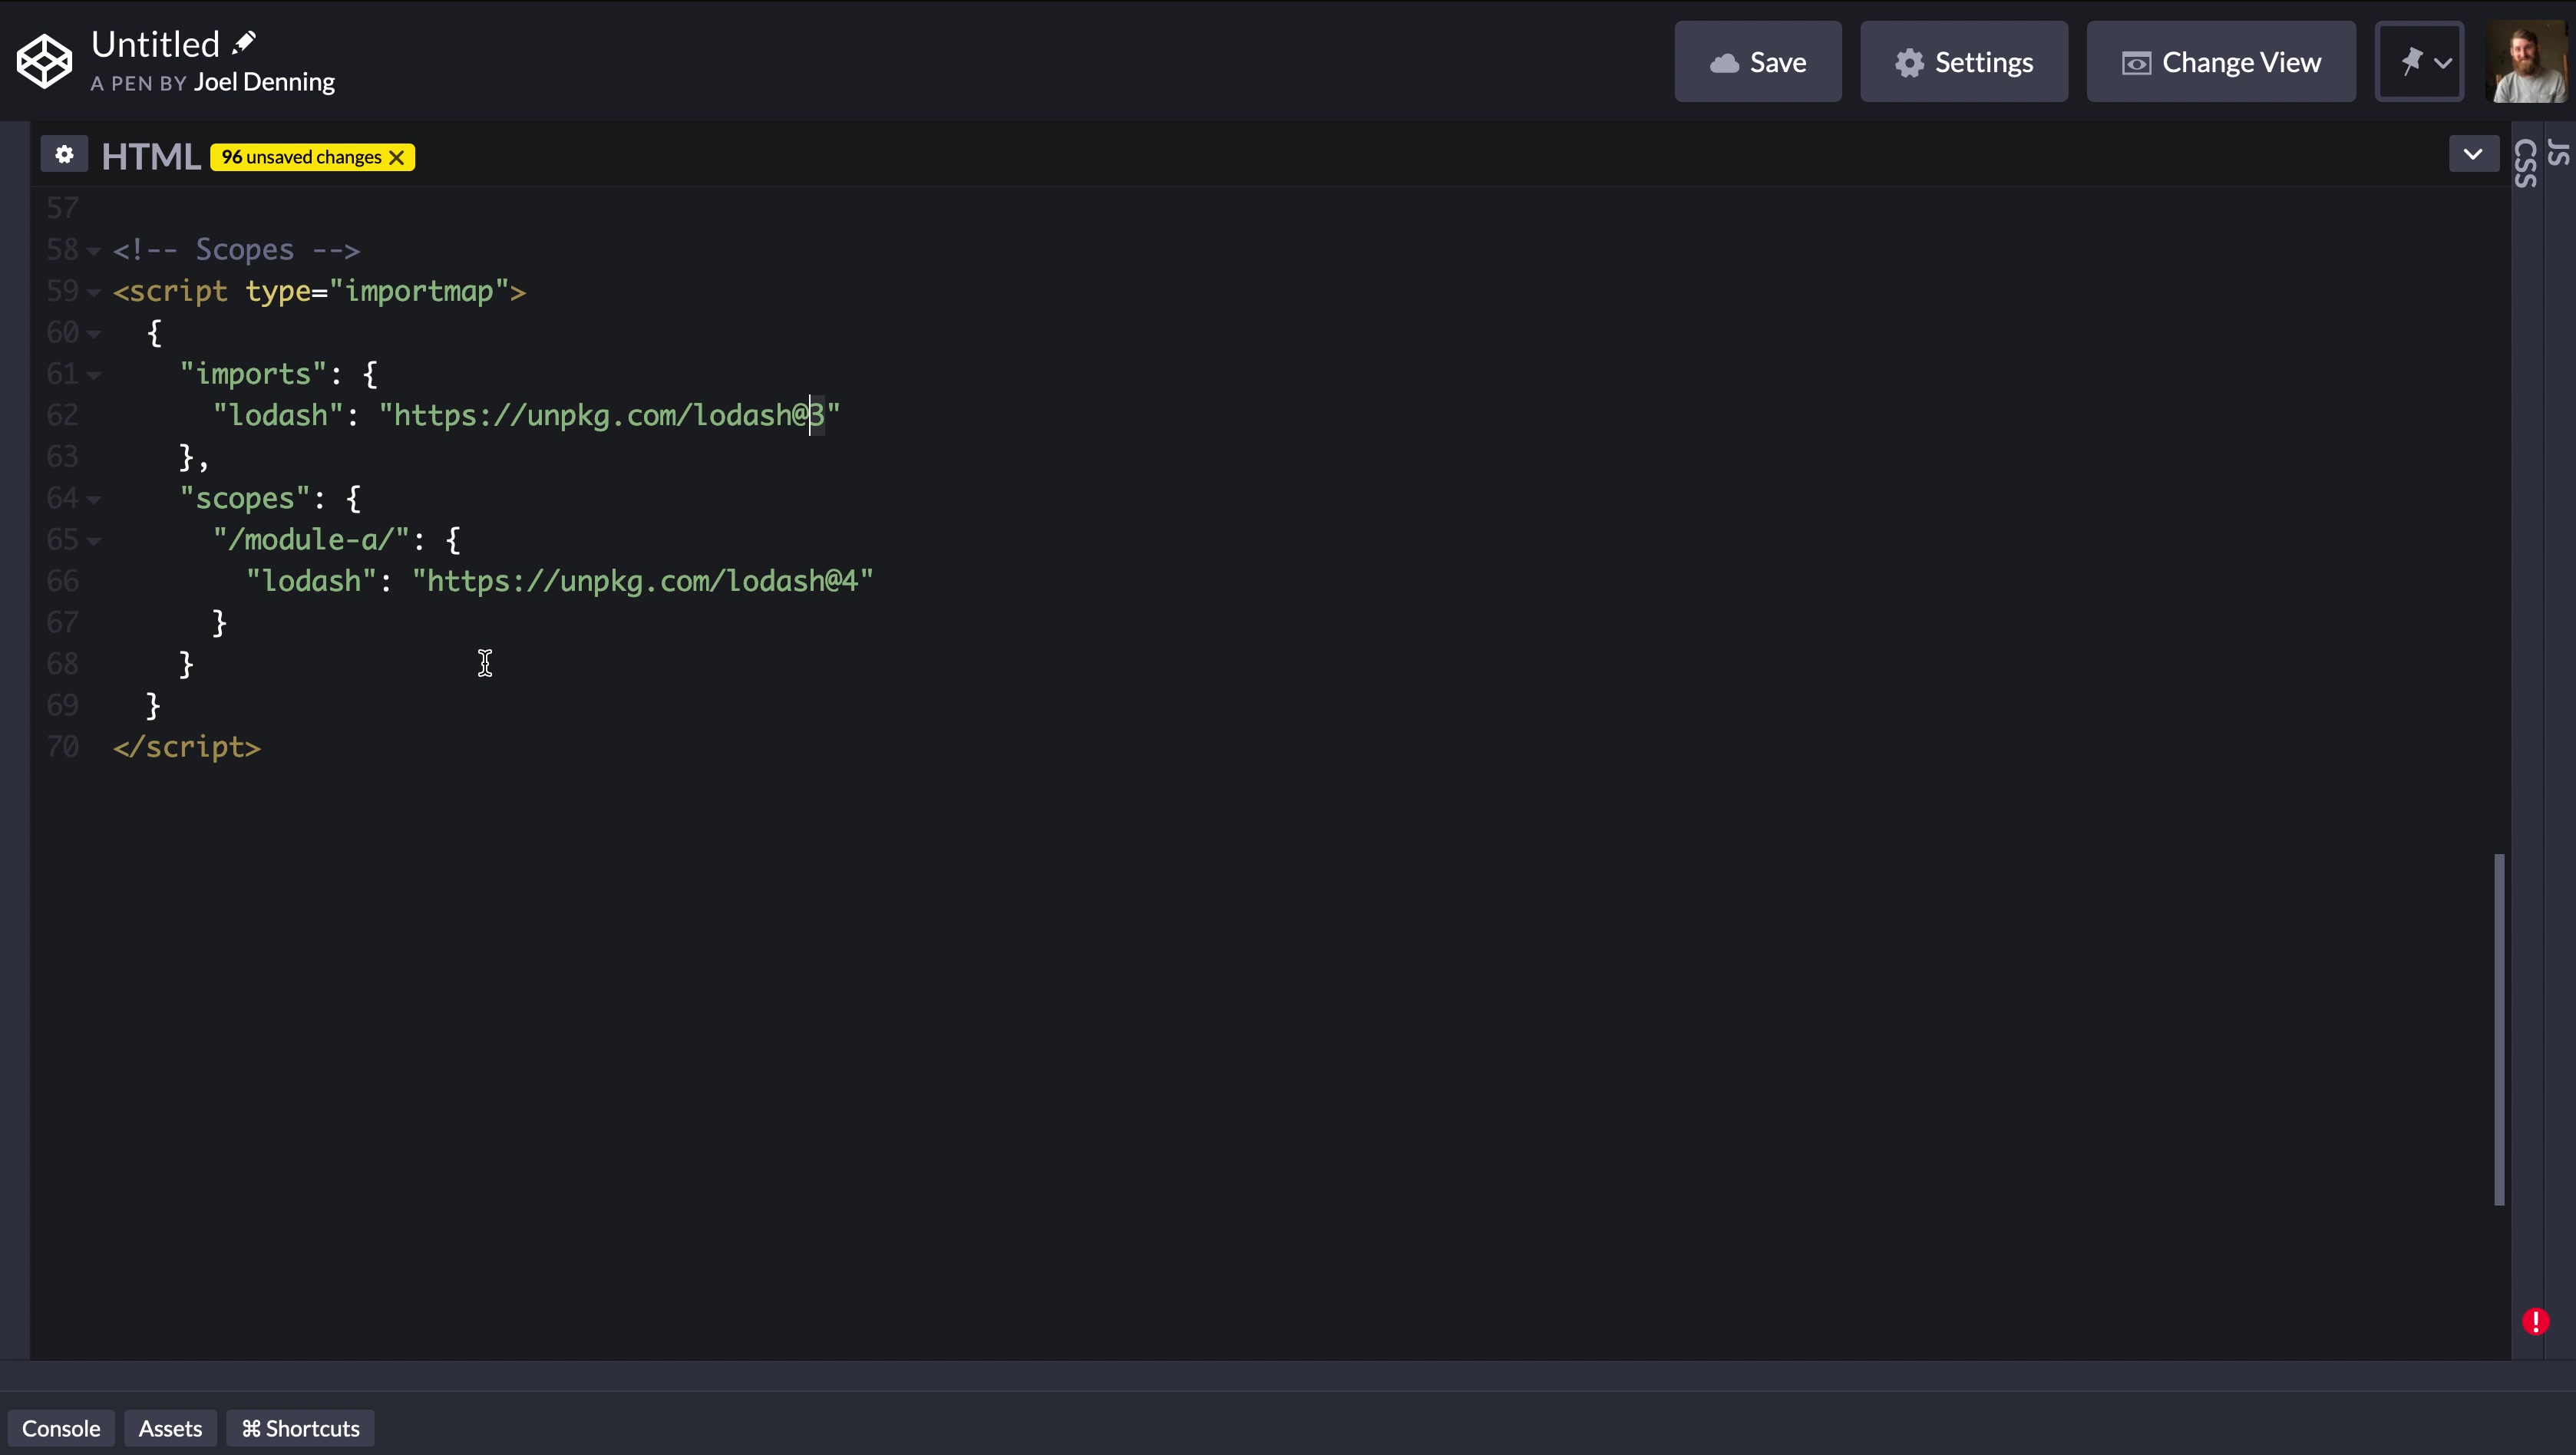The height and width of the screenshot is (1455, 2576).
Task: Collapse the scopes block fold on line 64
Action: pos(93,499)
